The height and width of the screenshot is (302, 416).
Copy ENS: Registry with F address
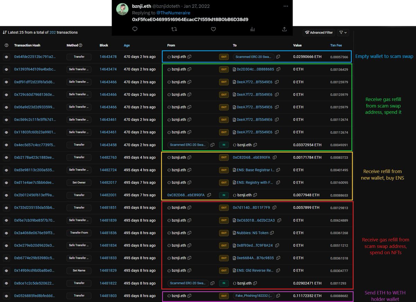(278, 183)
